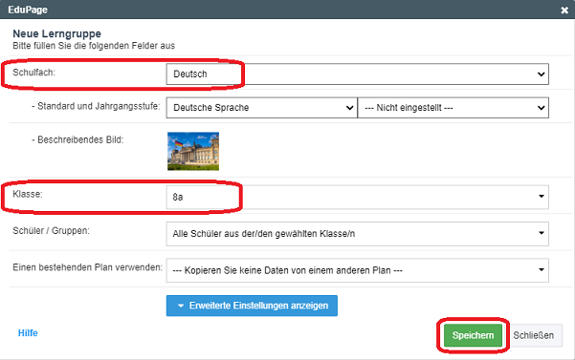Open the Hilfe link
The width and height of the screenshot is (575, 360).
tap(28, 333)
